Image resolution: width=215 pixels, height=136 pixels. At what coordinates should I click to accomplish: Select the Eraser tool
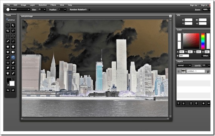coord(13,63)
